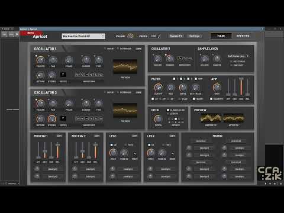Switch to the EFFECTS tab

(x=243, y=36)
